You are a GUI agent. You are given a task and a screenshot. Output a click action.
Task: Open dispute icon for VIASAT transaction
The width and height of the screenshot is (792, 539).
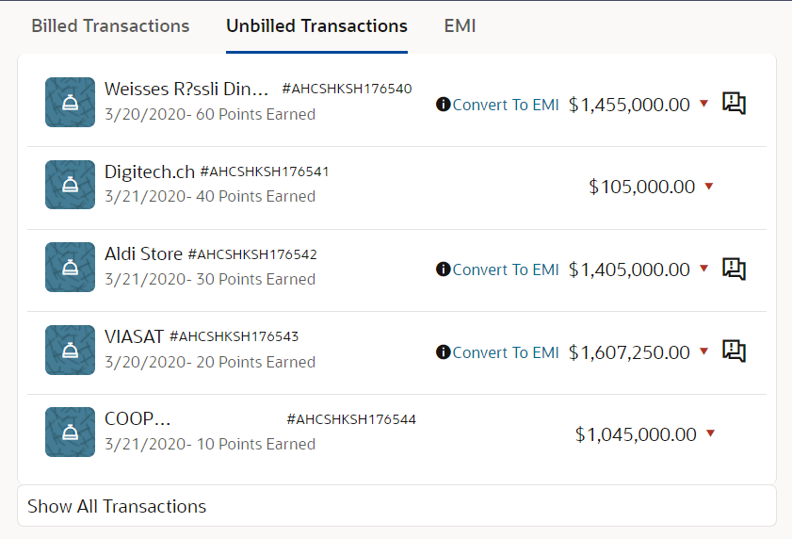[x=734, y=351]
